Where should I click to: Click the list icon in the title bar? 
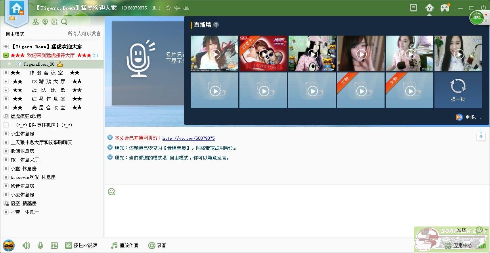tap(413, 8)
